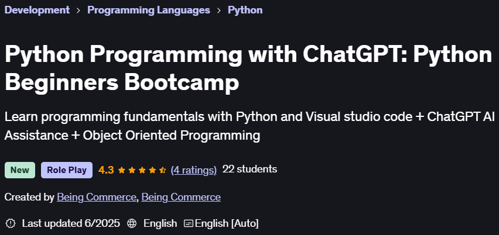Click the Created by label

(x=29, y=197)
